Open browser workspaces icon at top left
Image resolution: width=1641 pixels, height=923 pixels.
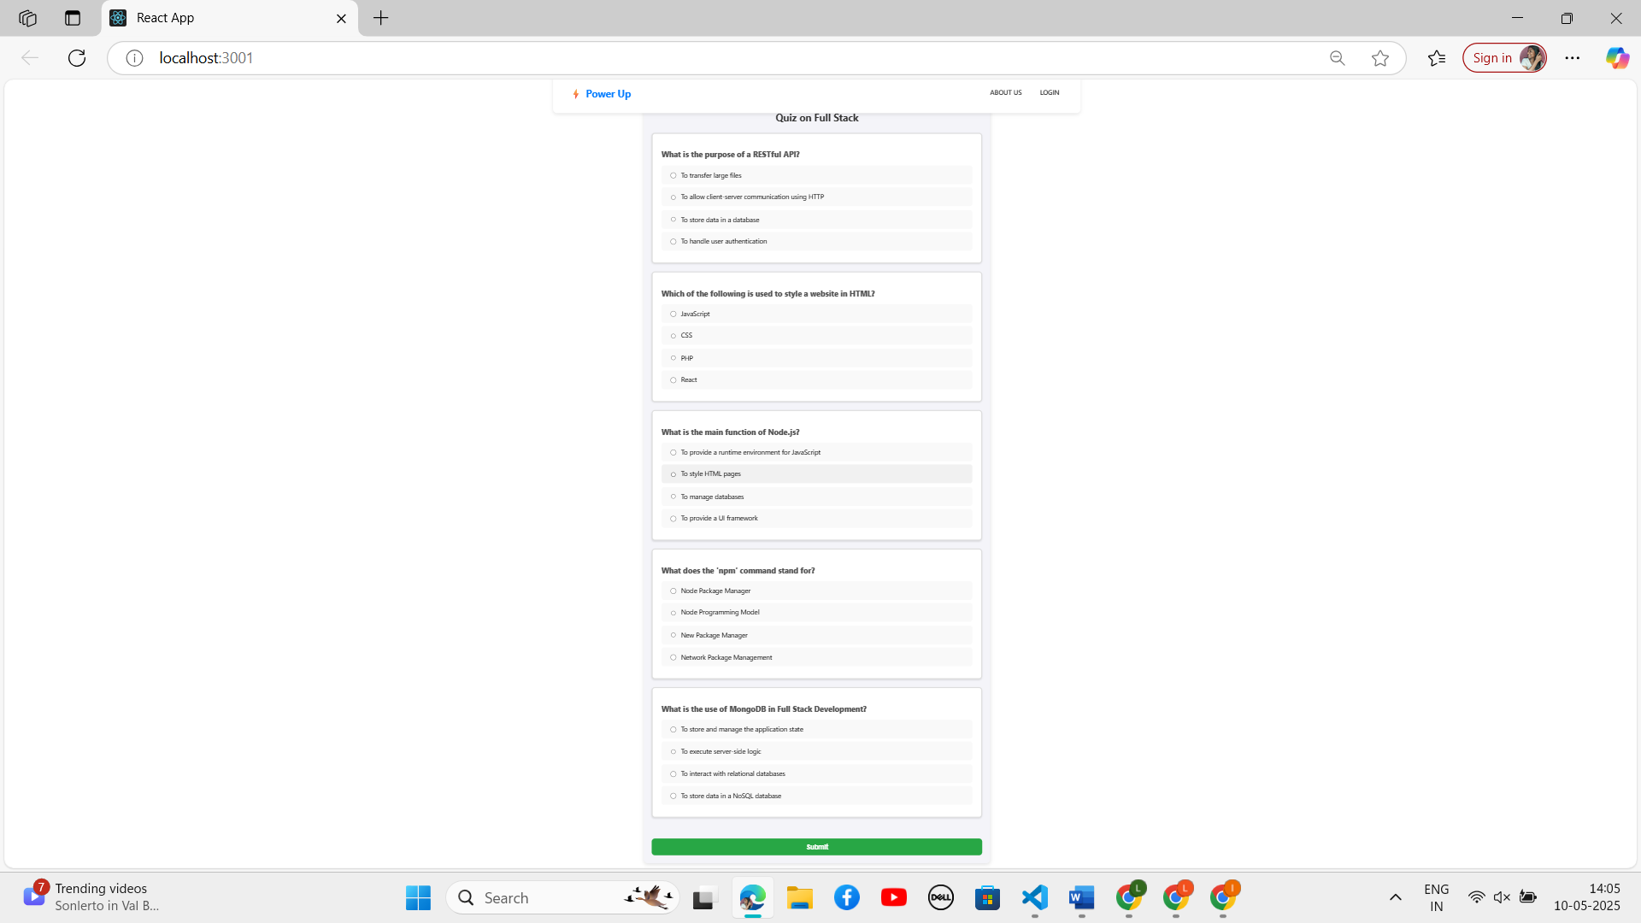point(27,18)
